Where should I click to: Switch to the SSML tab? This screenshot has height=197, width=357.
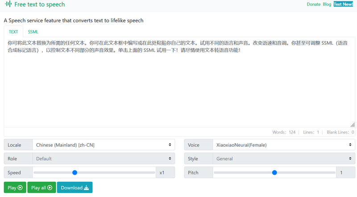pos(33,32)
